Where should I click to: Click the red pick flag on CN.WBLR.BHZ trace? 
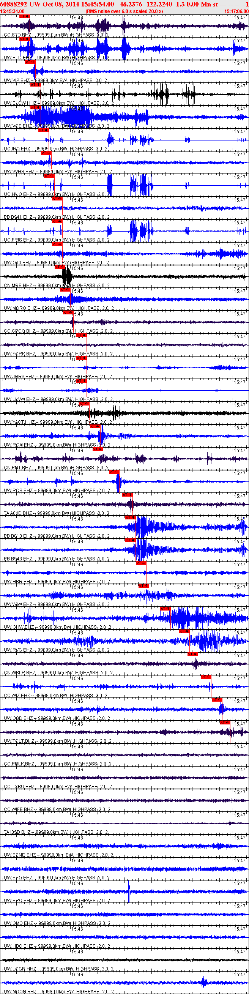[x=192, y=654]
